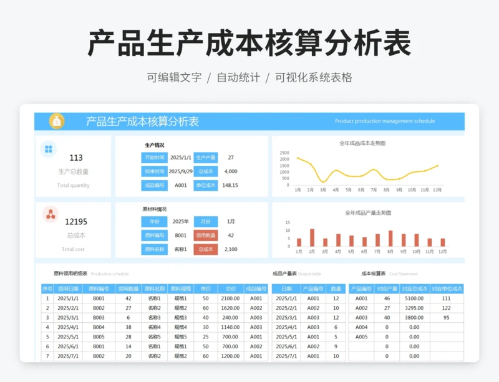Click the cell 2100.00 in 总价 column
This screenshot has height=382, width=499.
tap(230, 298)
